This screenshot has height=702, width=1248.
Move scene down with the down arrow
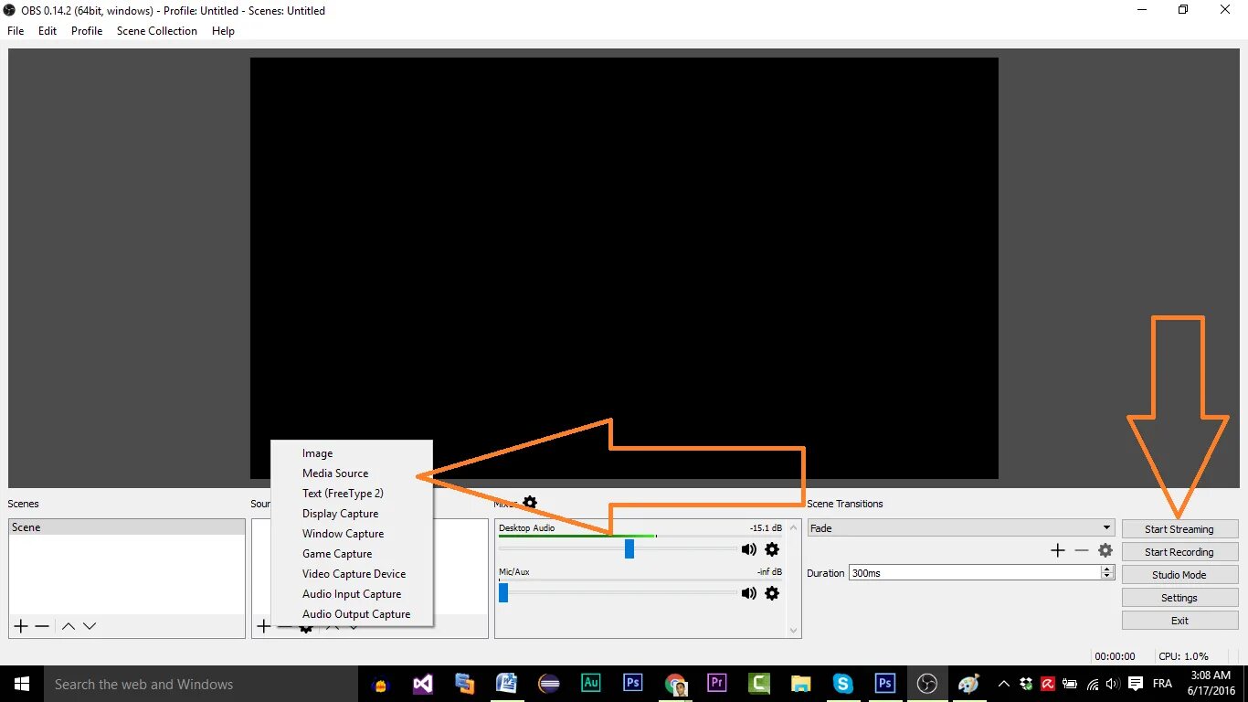click(90, 626)
